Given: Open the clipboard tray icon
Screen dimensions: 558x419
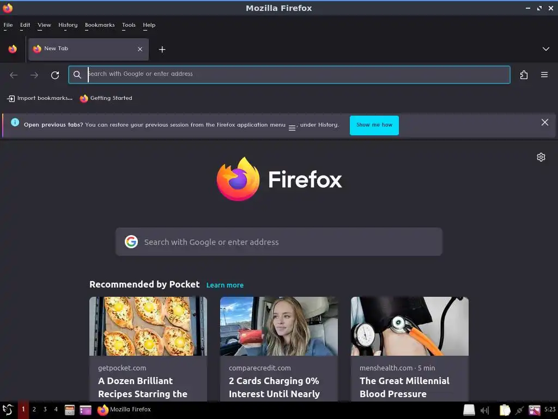Looking at the screenshot, I should coord(505,410).
